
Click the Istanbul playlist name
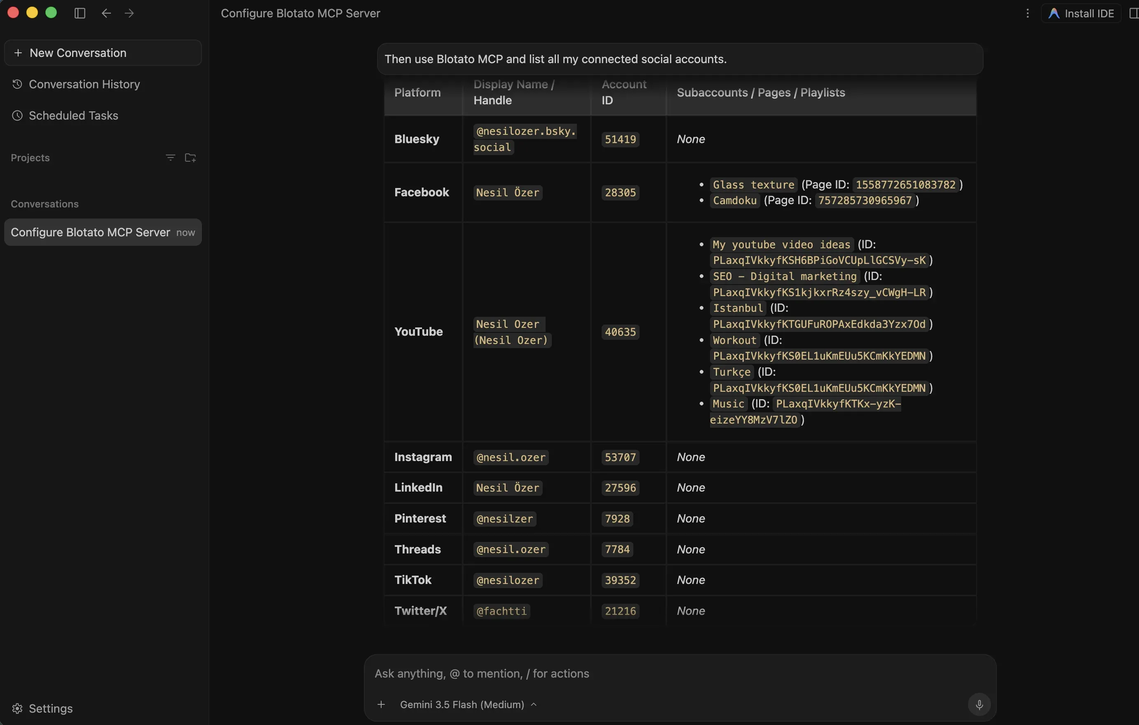click(x=738, y=308)
